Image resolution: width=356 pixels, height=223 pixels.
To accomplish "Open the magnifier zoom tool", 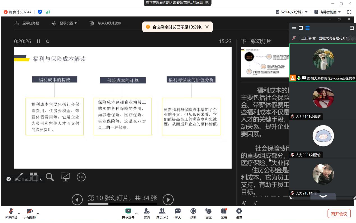I will 50,177.
